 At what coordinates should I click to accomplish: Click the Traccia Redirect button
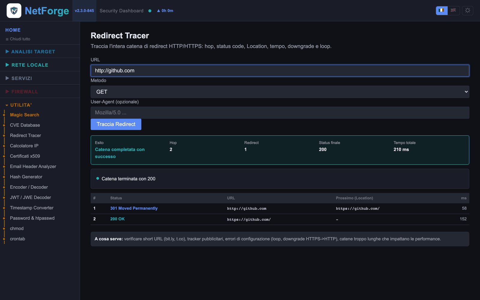[x=116, y=124]
